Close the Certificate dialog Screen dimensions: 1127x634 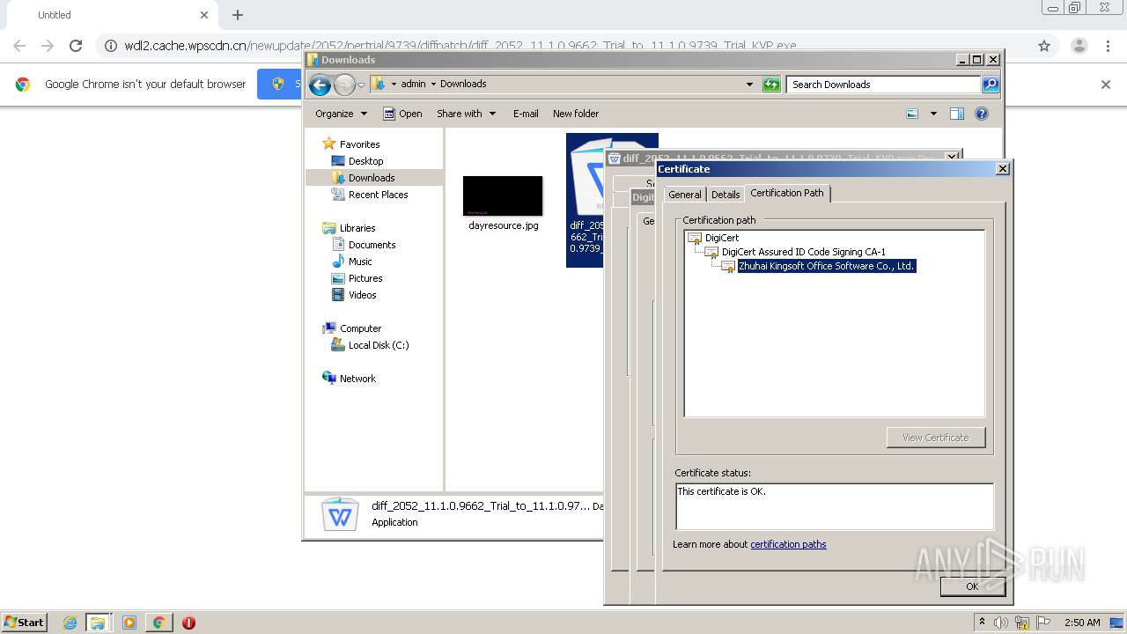tap(1002, 168)
